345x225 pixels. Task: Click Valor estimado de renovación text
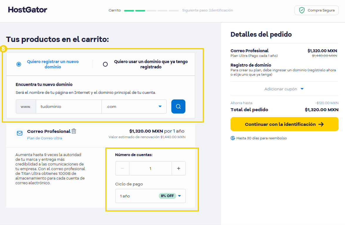[x=147, y=137]
